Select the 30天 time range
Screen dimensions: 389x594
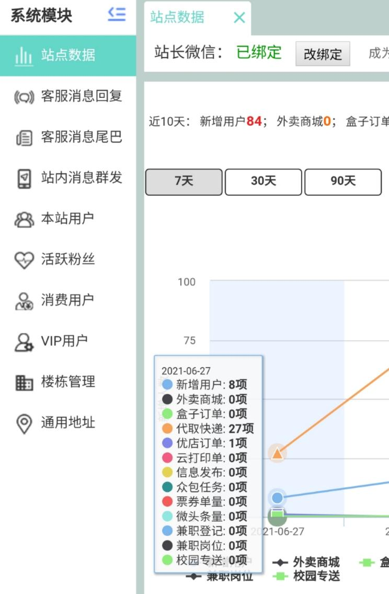(263, 182)
